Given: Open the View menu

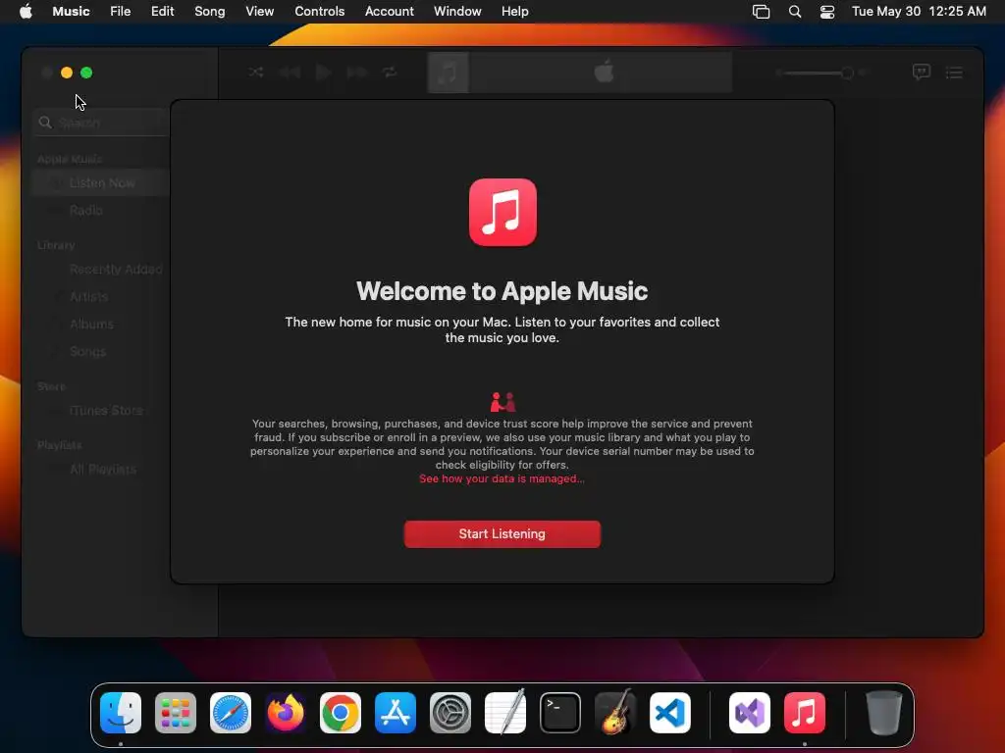Looking at the screenshot, I should (259, 12).
